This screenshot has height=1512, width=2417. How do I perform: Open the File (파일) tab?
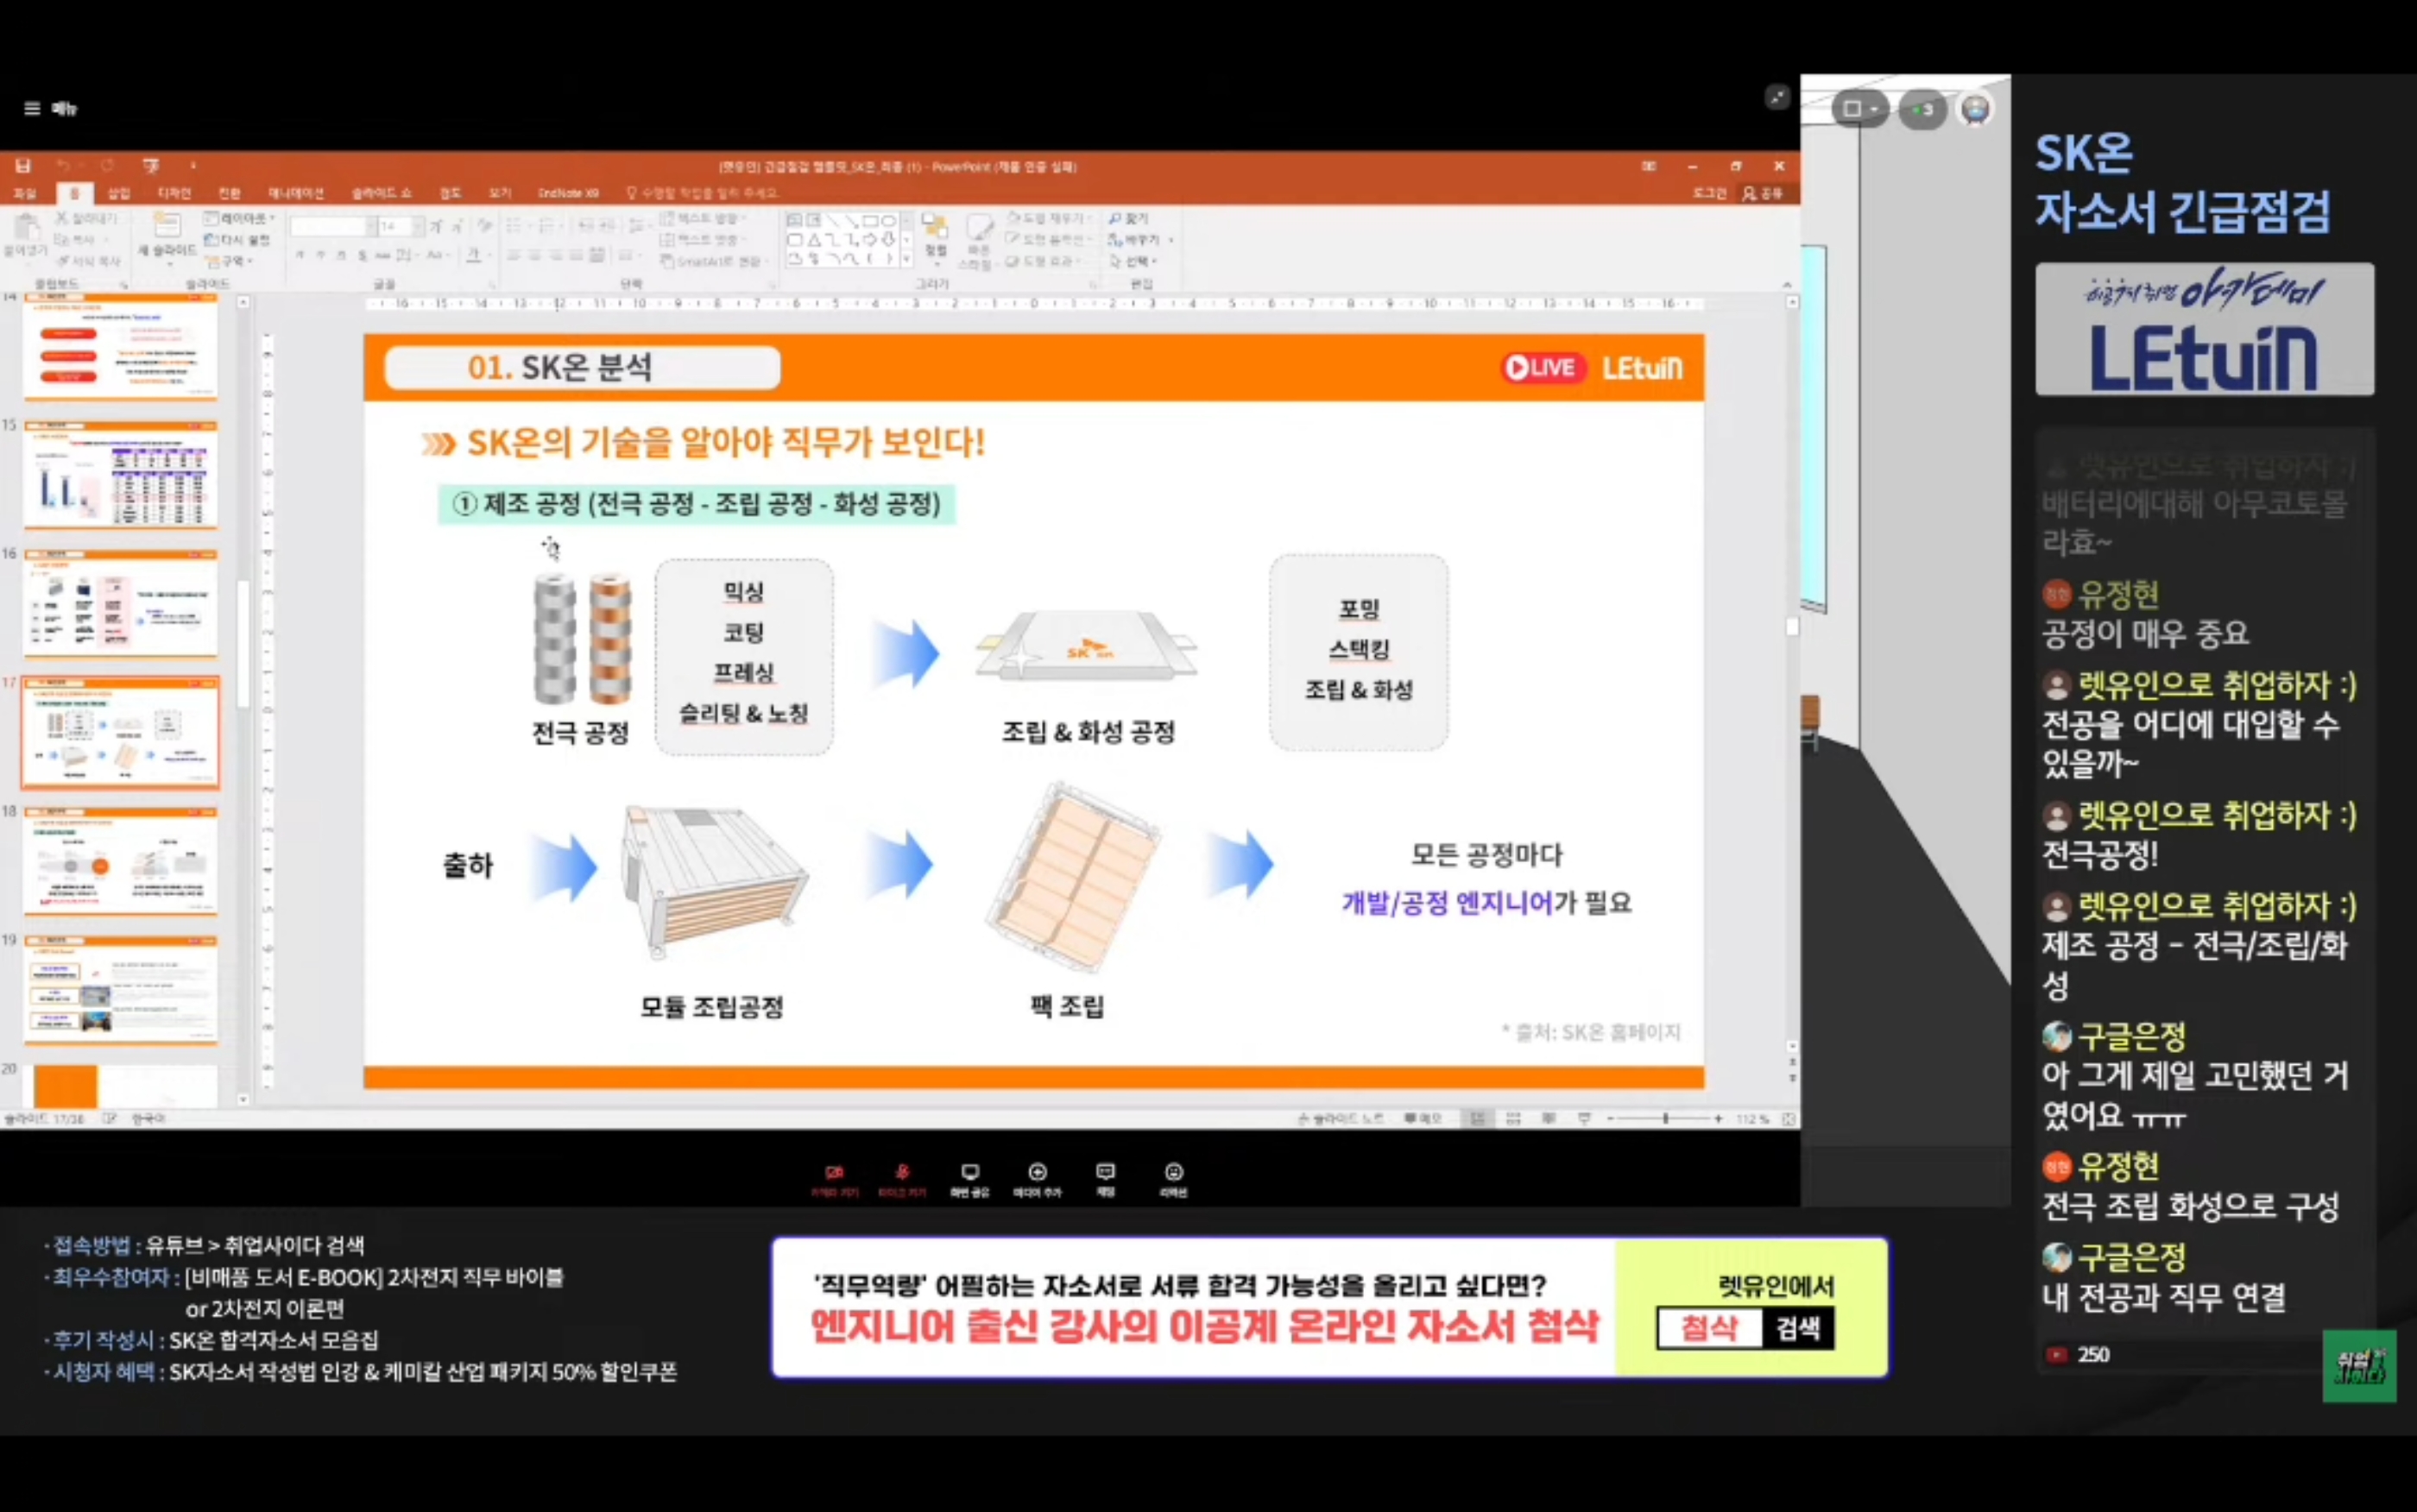[x=25, y=193]
